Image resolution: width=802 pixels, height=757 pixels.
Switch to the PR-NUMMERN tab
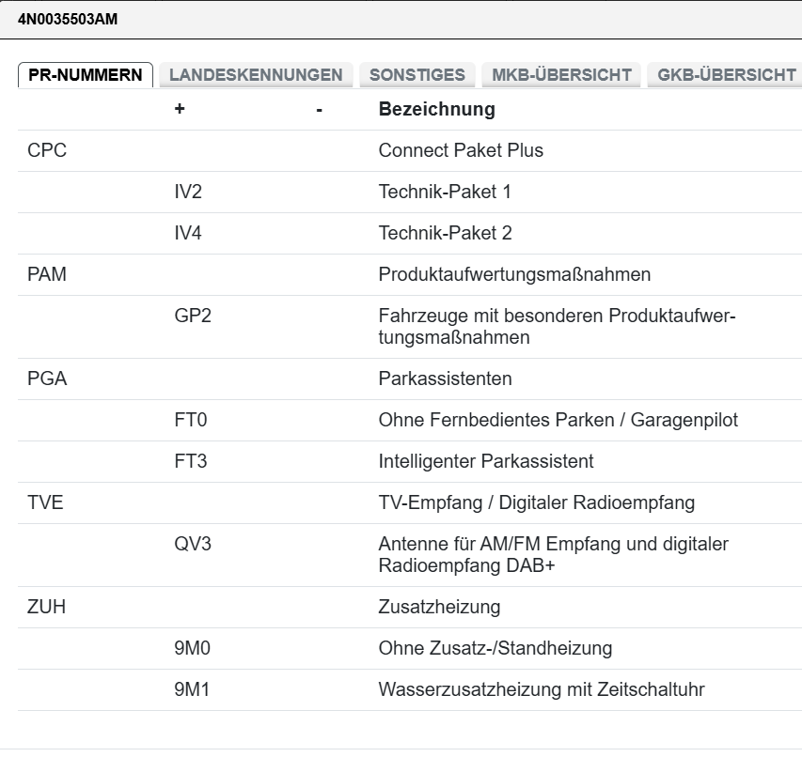pos(86,75)
